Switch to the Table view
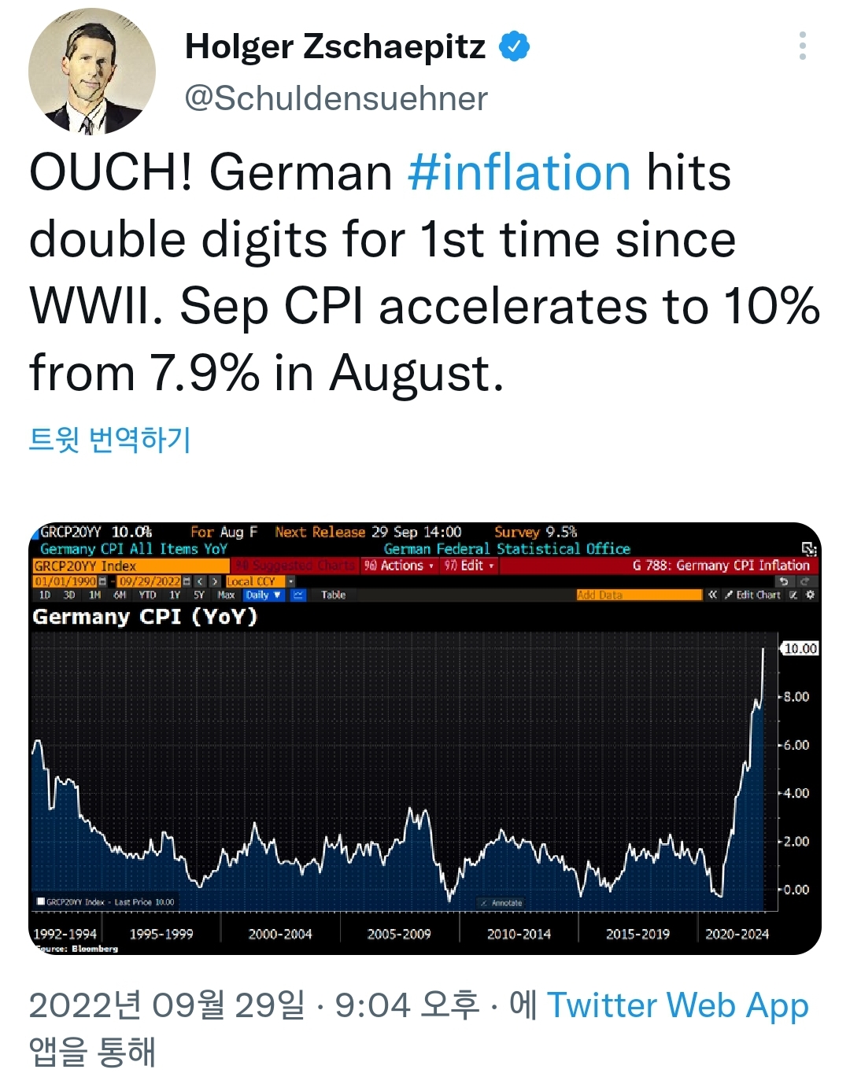Image resolution: width=850 pixels, height=1084 pixels. (333, 595)
